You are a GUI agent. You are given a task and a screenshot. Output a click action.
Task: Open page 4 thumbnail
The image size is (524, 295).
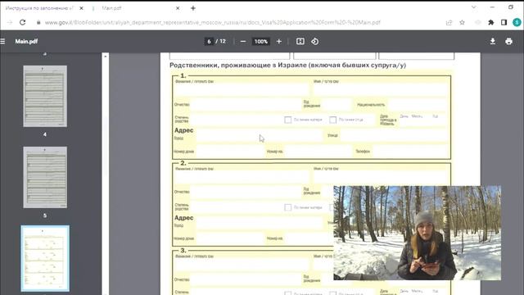pyautogui.click(x=45, y=97)
